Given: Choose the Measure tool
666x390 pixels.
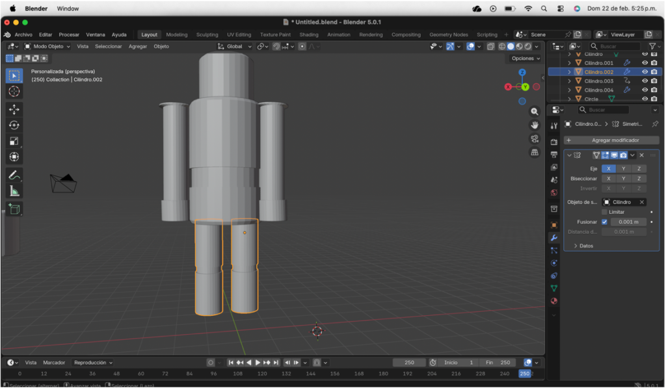Looking at the screenshot, I should [x=14, y=191].
